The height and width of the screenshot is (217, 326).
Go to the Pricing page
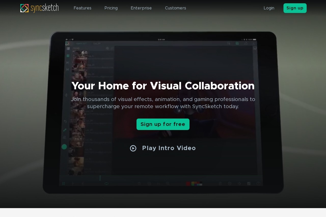111,8
